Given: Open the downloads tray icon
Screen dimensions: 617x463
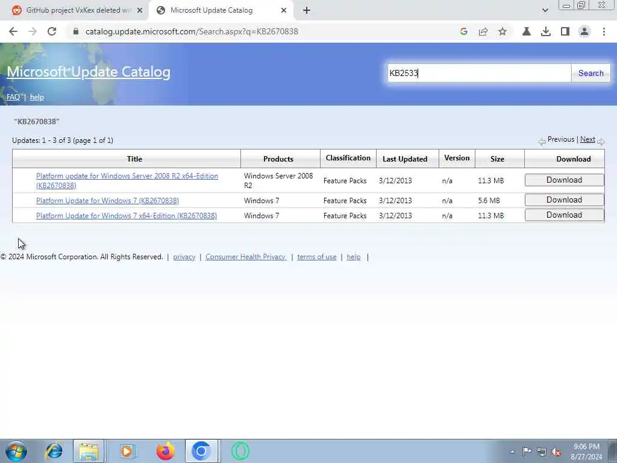Looking at the screenshot, I should point(545,31).
